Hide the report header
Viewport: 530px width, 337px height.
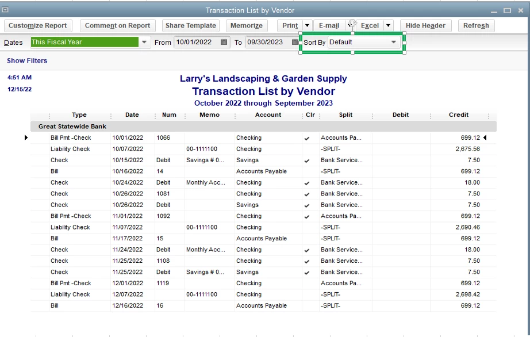[425, 25]
